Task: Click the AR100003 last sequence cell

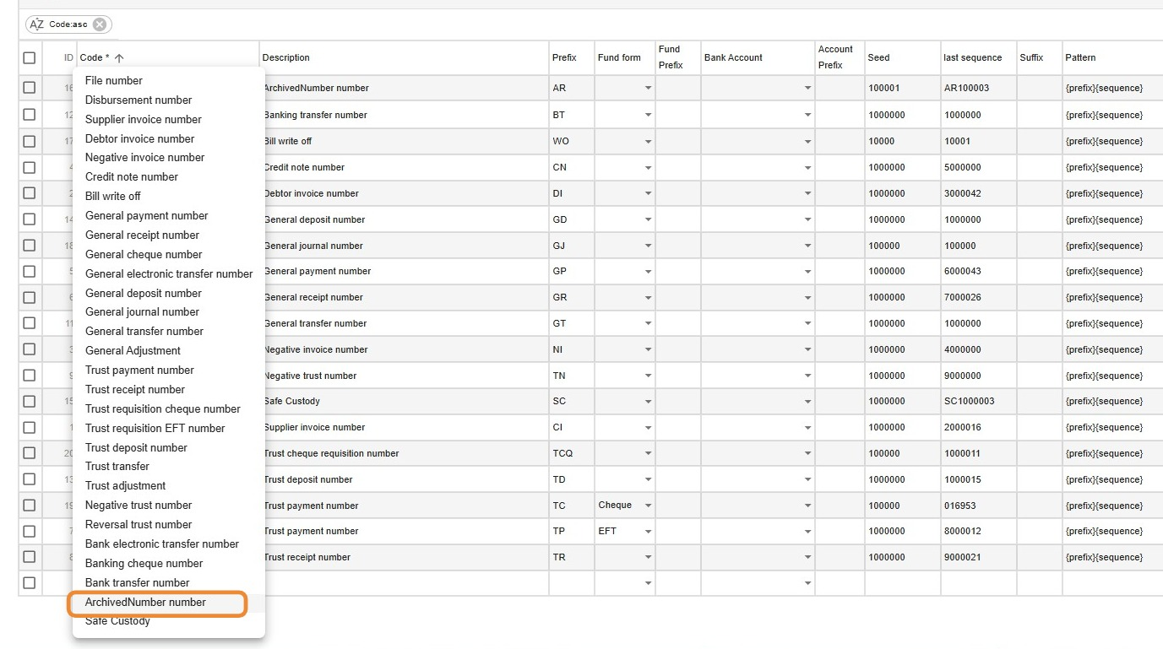Action: coord(979,88)
